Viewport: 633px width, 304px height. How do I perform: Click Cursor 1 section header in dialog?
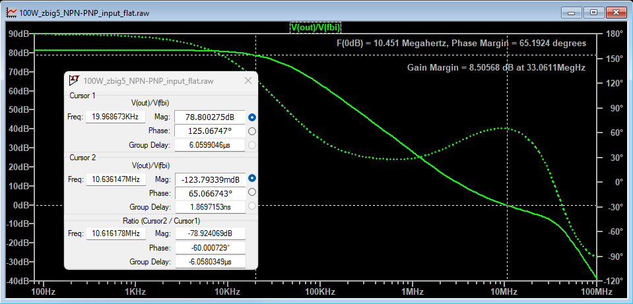pyautogui.click(x=83, y=96)
